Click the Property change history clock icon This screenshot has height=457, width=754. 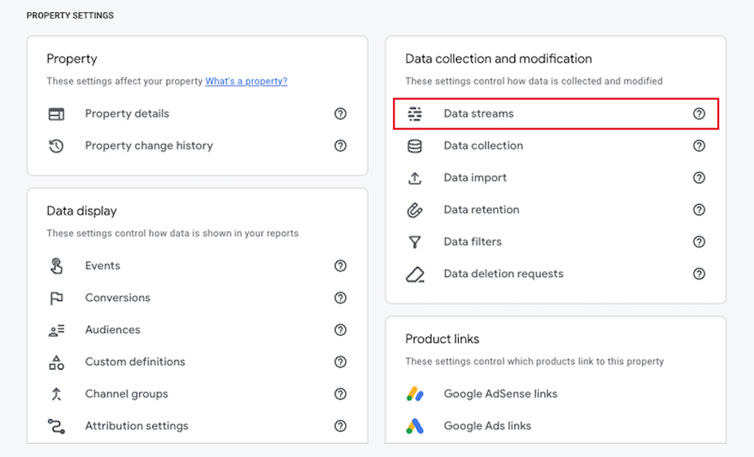(56, 146)
